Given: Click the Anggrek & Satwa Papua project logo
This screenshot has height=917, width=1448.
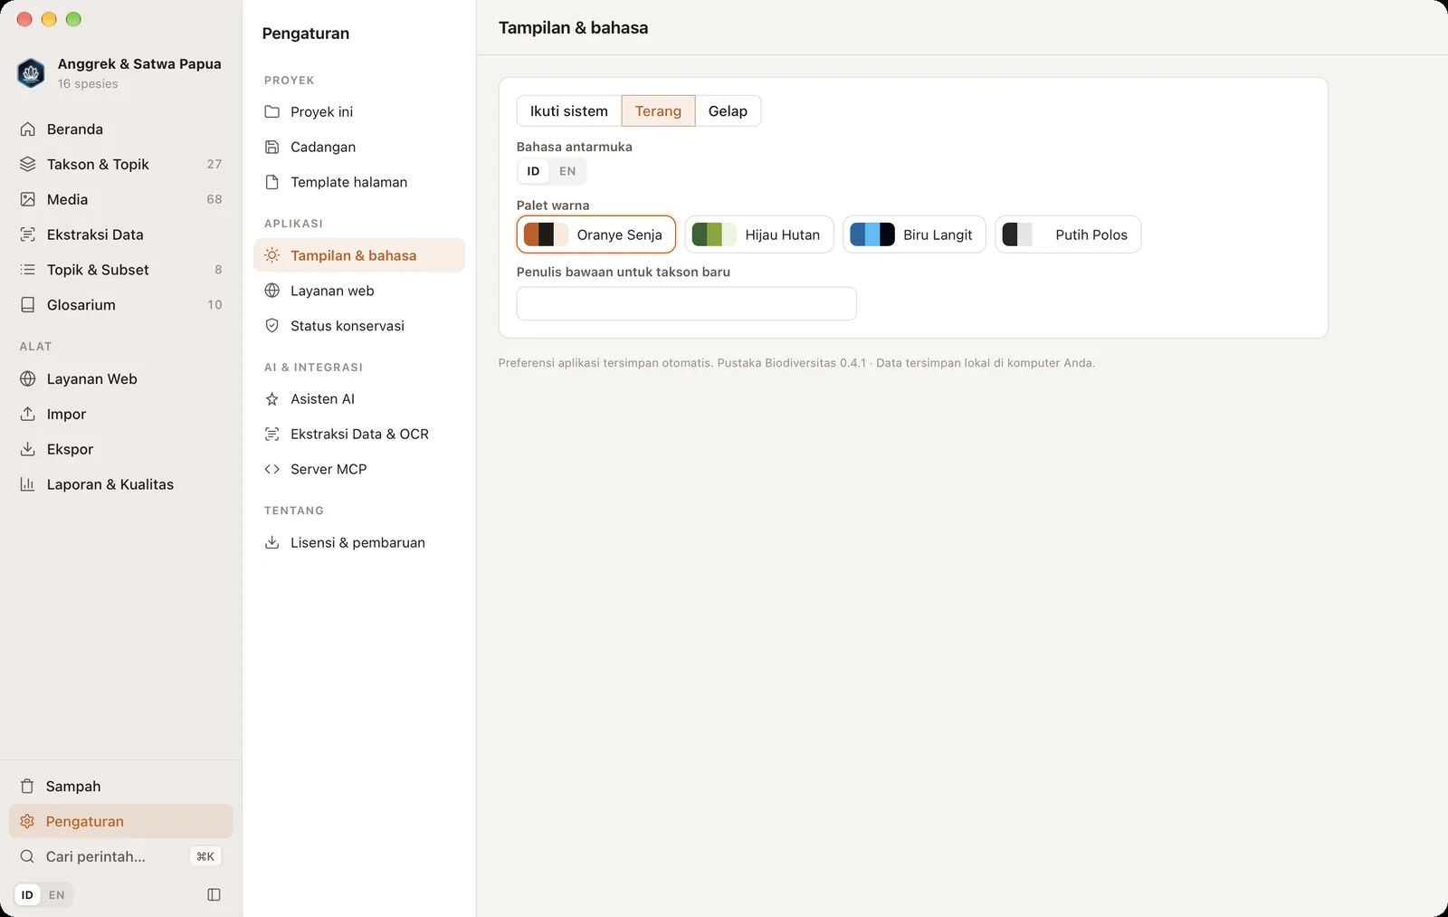Looking at the screenshot, I should [31, 73].
